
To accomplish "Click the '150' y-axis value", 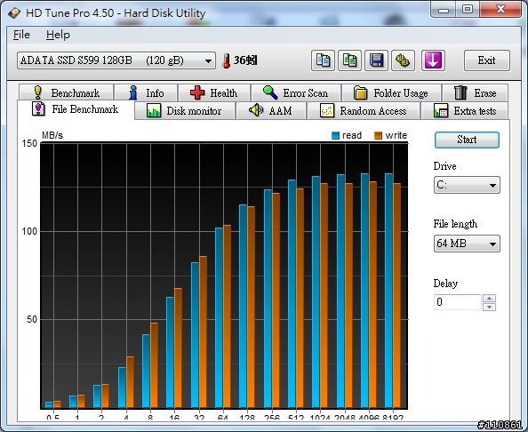I will coord(29,143).
